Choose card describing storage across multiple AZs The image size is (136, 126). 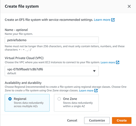(x=27, y=103)
